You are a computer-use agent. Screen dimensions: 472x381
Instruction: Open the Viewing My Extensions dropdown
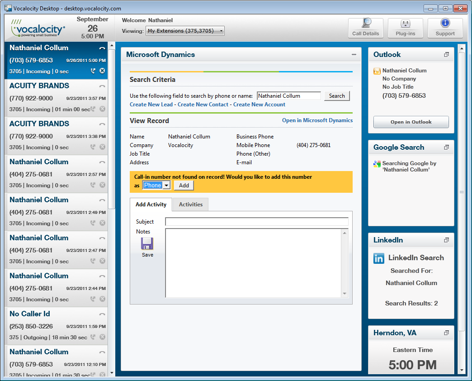185,31
